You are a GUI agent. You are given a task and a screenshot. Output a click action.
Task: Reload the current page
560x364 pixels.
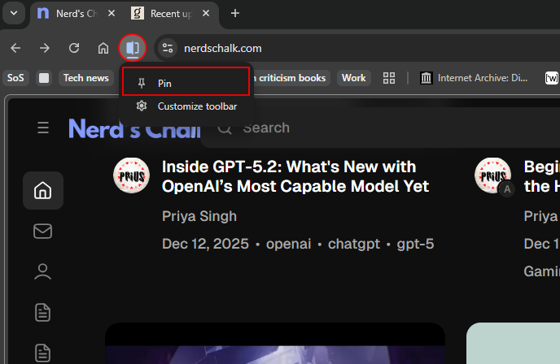tap(74, 48)
